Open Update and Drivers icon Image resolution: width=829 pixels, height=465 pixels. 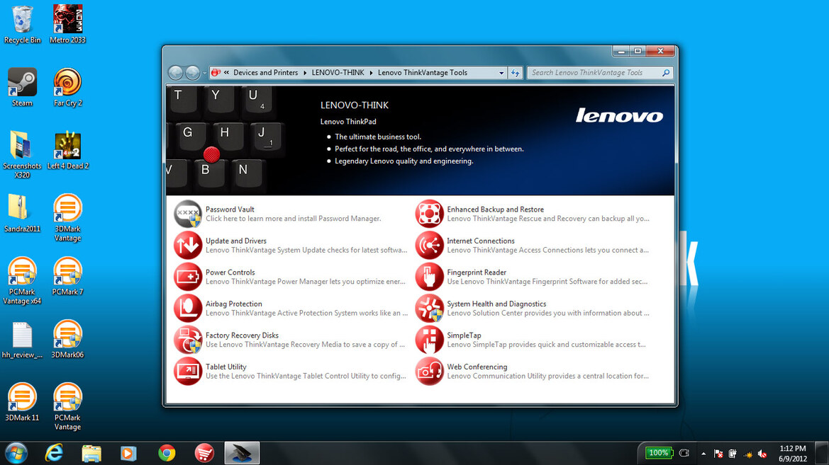[188, 246]
